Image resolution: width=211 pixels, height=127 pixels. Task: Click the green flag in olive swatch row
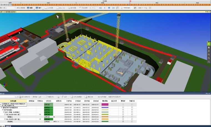(x=40, y=115)
